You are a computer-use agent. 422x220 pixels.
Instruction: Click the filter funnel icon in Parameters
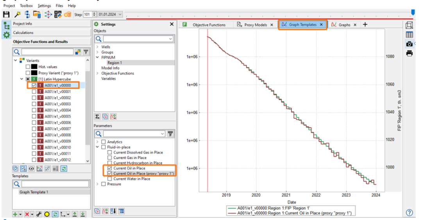tap(170, 134)
